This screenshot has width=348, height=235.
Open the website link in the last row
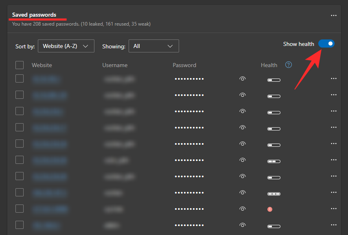(x=46, y=225)
